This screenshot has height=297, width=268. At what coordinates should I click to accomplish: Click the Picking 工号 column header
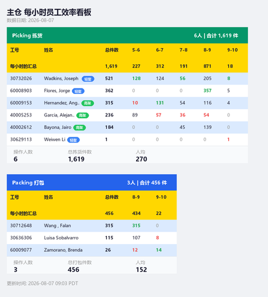pyautogui.click(x=14, y=50)
